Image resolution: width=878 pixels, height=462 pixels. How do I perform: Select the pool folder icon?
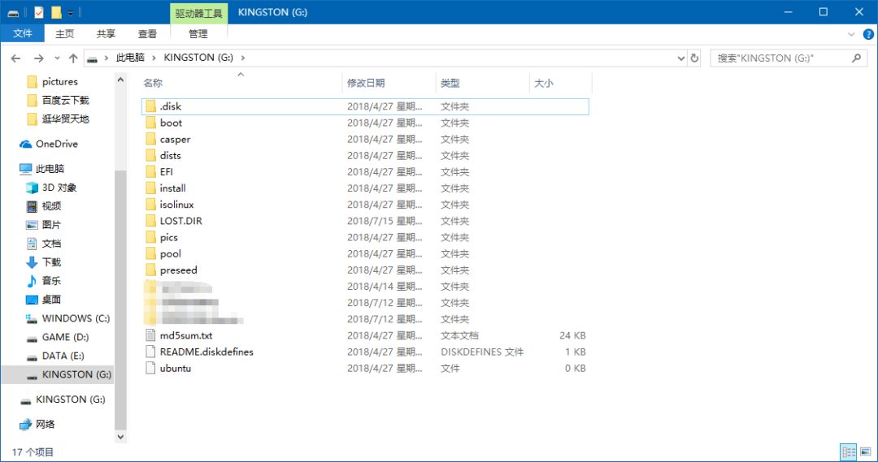[x=150, y=253]
